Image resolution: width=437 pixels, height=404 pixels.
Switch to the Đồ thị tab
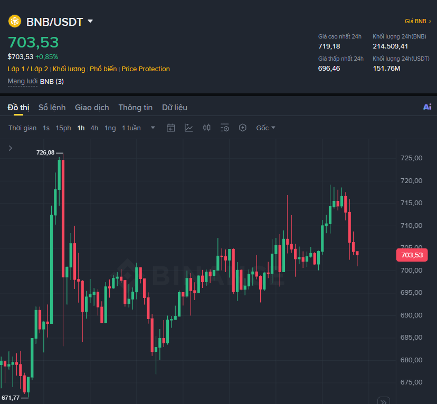(x=18, y=108)
